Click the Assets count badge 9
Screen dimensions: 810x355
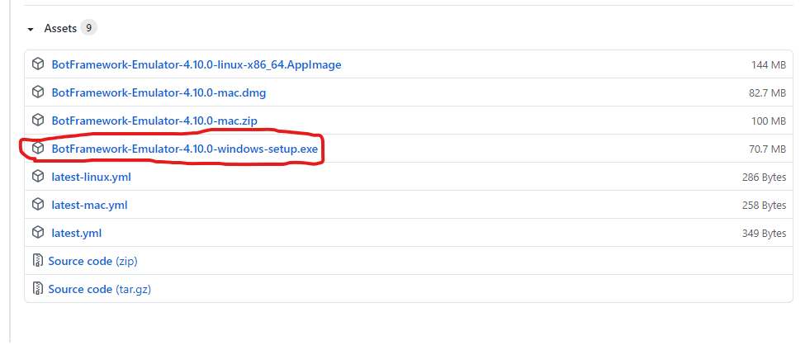click(x=88, y=28)
